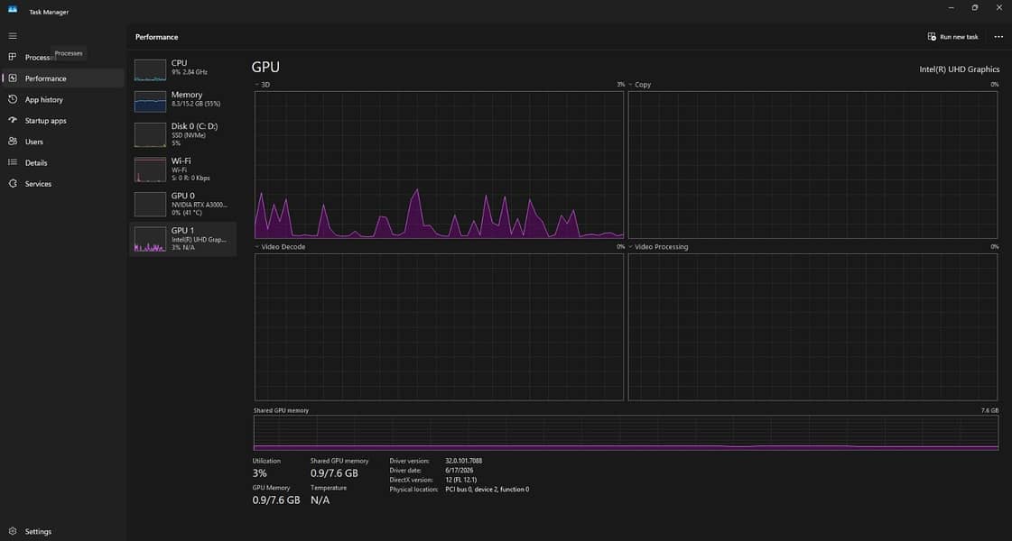Open the Details list icon
Viewport: 1012px width, 541px height.
coord(13,162)
